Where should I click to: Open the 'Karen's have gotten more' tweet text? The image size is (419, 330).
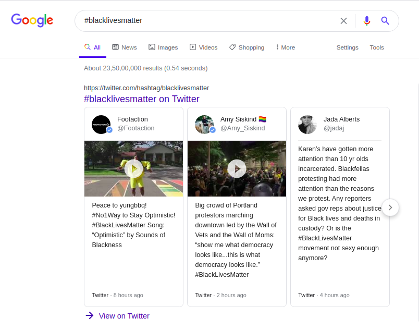coord(340,203)
